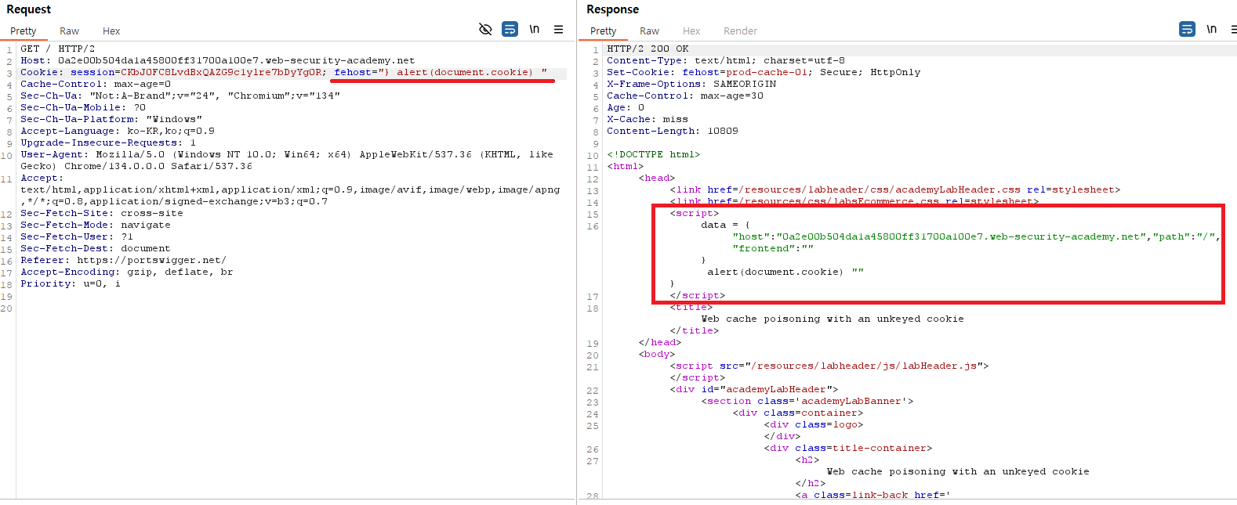
Task: Click the Accept-Encoding header line
Action: (x=127, y=272)
